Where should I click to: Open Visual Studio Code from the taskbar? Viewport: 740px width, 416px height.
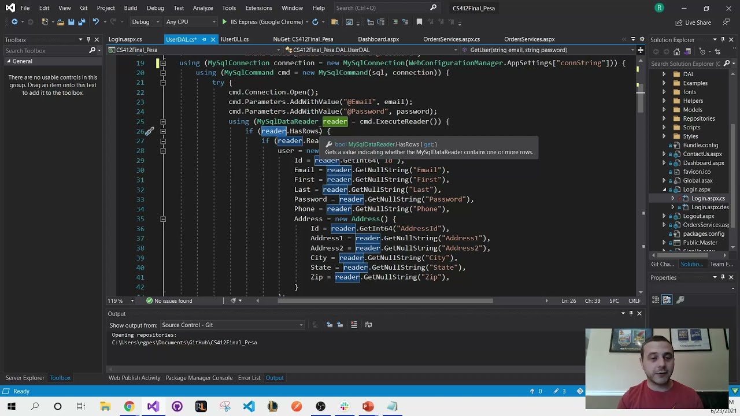249,406
